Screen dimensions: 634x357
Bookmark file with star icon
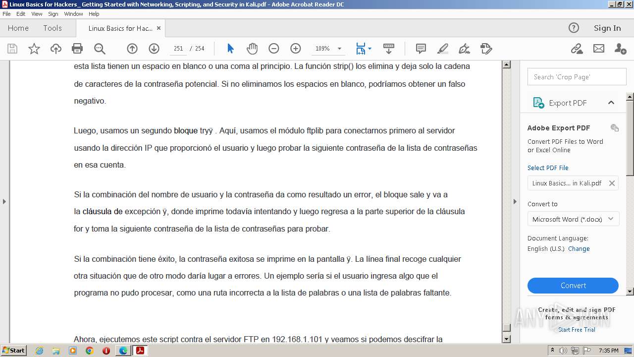coord(34,49)
